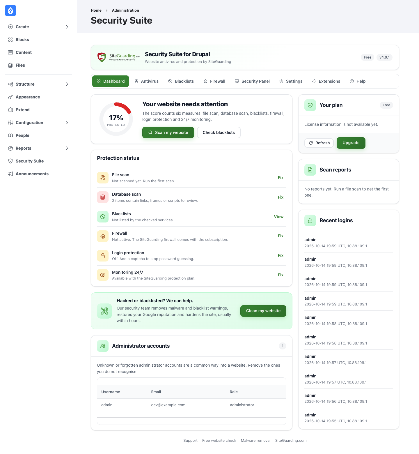Screen dimensions: 419x454
Task: Click the SiteGuarding shield logo
Action: pyautogui.click(x=102, y=57)
